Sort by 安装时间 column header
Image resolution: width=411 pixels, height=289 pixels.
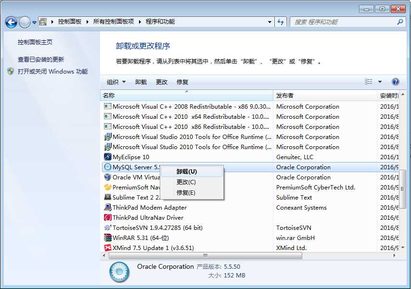(389, 96)
